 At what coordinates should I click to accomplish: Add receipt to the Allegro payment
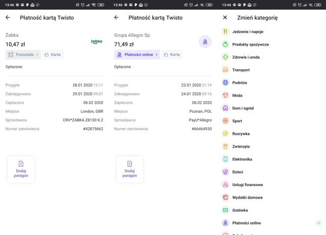tap(129, 169)
